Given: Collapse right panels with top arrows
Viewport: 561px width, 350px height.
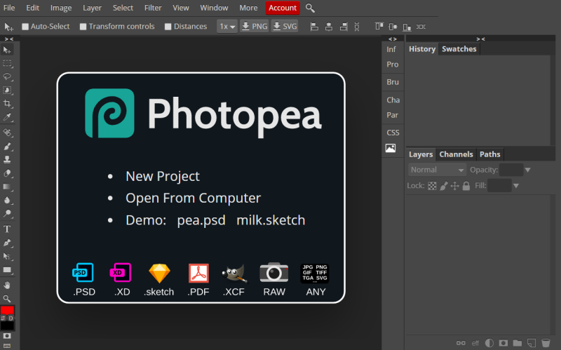Looking at the screenshot, I should [480, 39].
